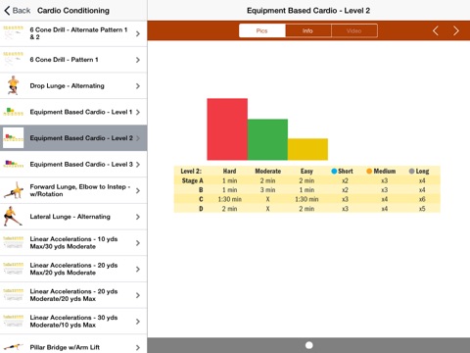This screenshot has width=470, height=353.
Task: Tap the red Hard intensity bar
Action: [227, 129]
